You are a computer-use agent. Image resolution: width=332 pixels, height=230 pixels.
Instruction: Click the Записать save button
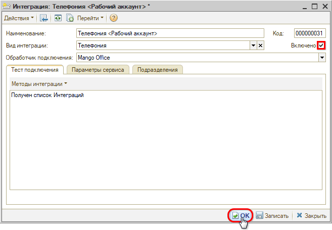pyautogui.click(x=272, y=215)
